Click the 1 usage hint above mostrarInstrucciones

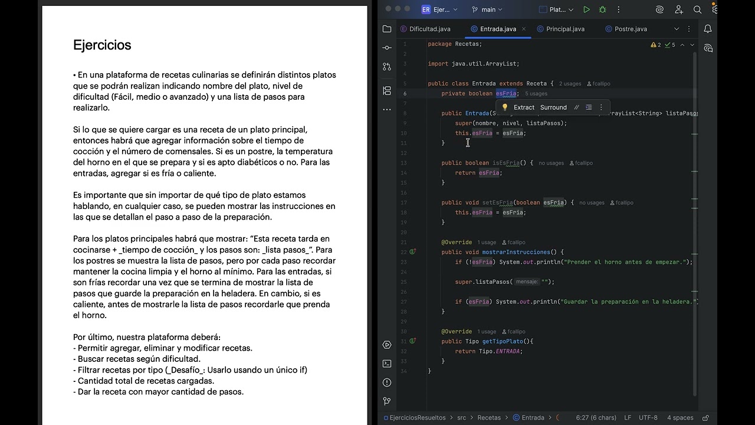click(x=487, y=242)
